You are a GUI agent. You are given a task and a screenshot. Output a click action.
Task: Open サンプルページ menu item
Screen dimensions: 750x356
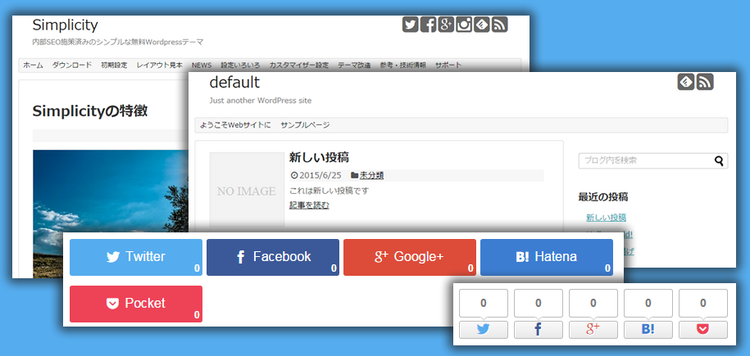tap(305, 125)
